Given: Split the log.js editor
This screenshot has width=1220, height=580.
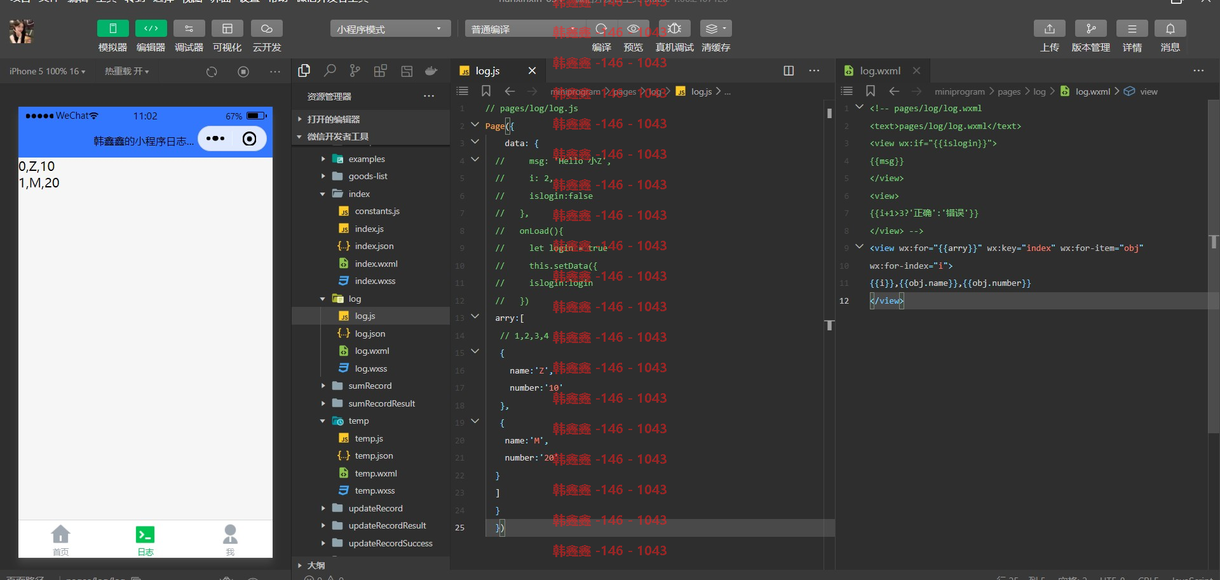Looking at the screenshot, I should click(789, 71).
